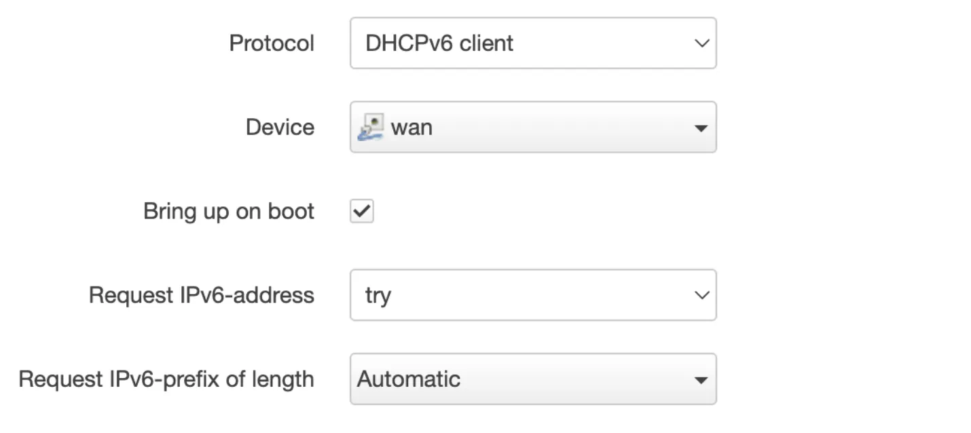This screenshot has width=971, height=433.
Task: Click the chevron on the Request IPv6-address selector
Action: coord(701,295)
